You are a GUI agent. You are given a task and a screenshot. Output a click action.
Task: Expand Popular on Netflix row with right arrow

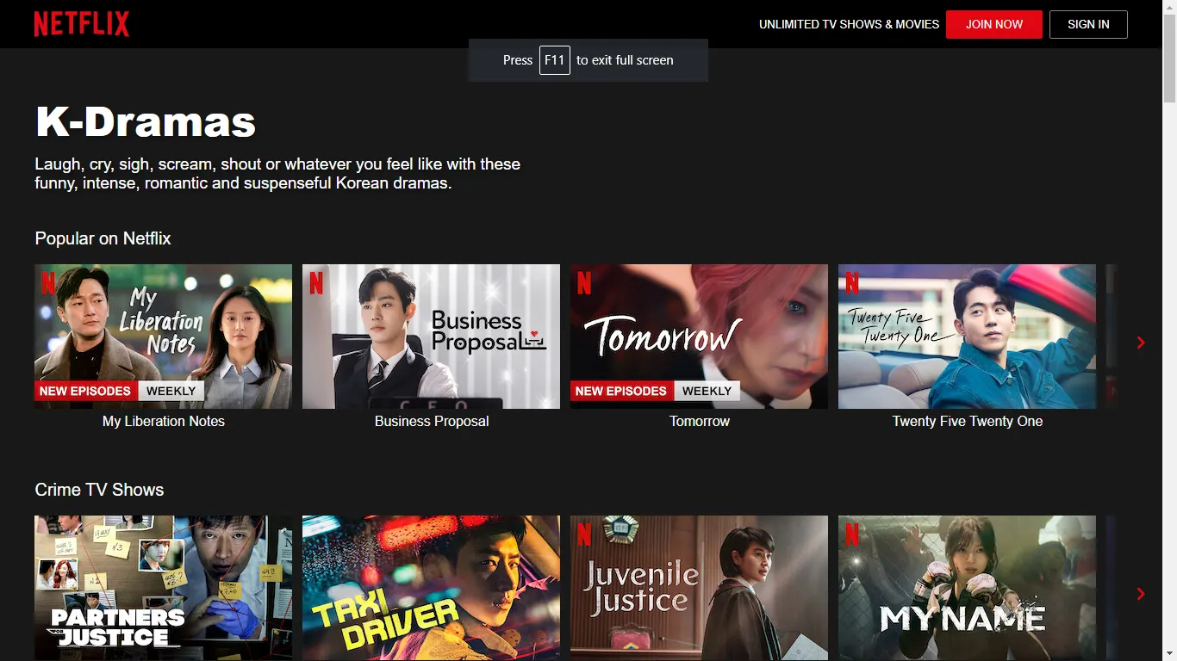tap(1141, 343)
